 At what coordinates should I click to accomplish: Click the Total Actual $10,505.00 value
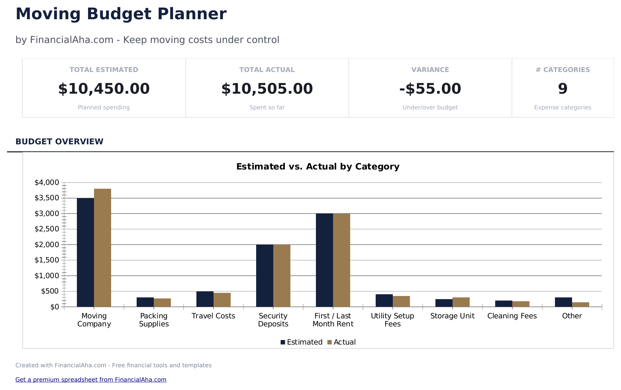point(267,89)
